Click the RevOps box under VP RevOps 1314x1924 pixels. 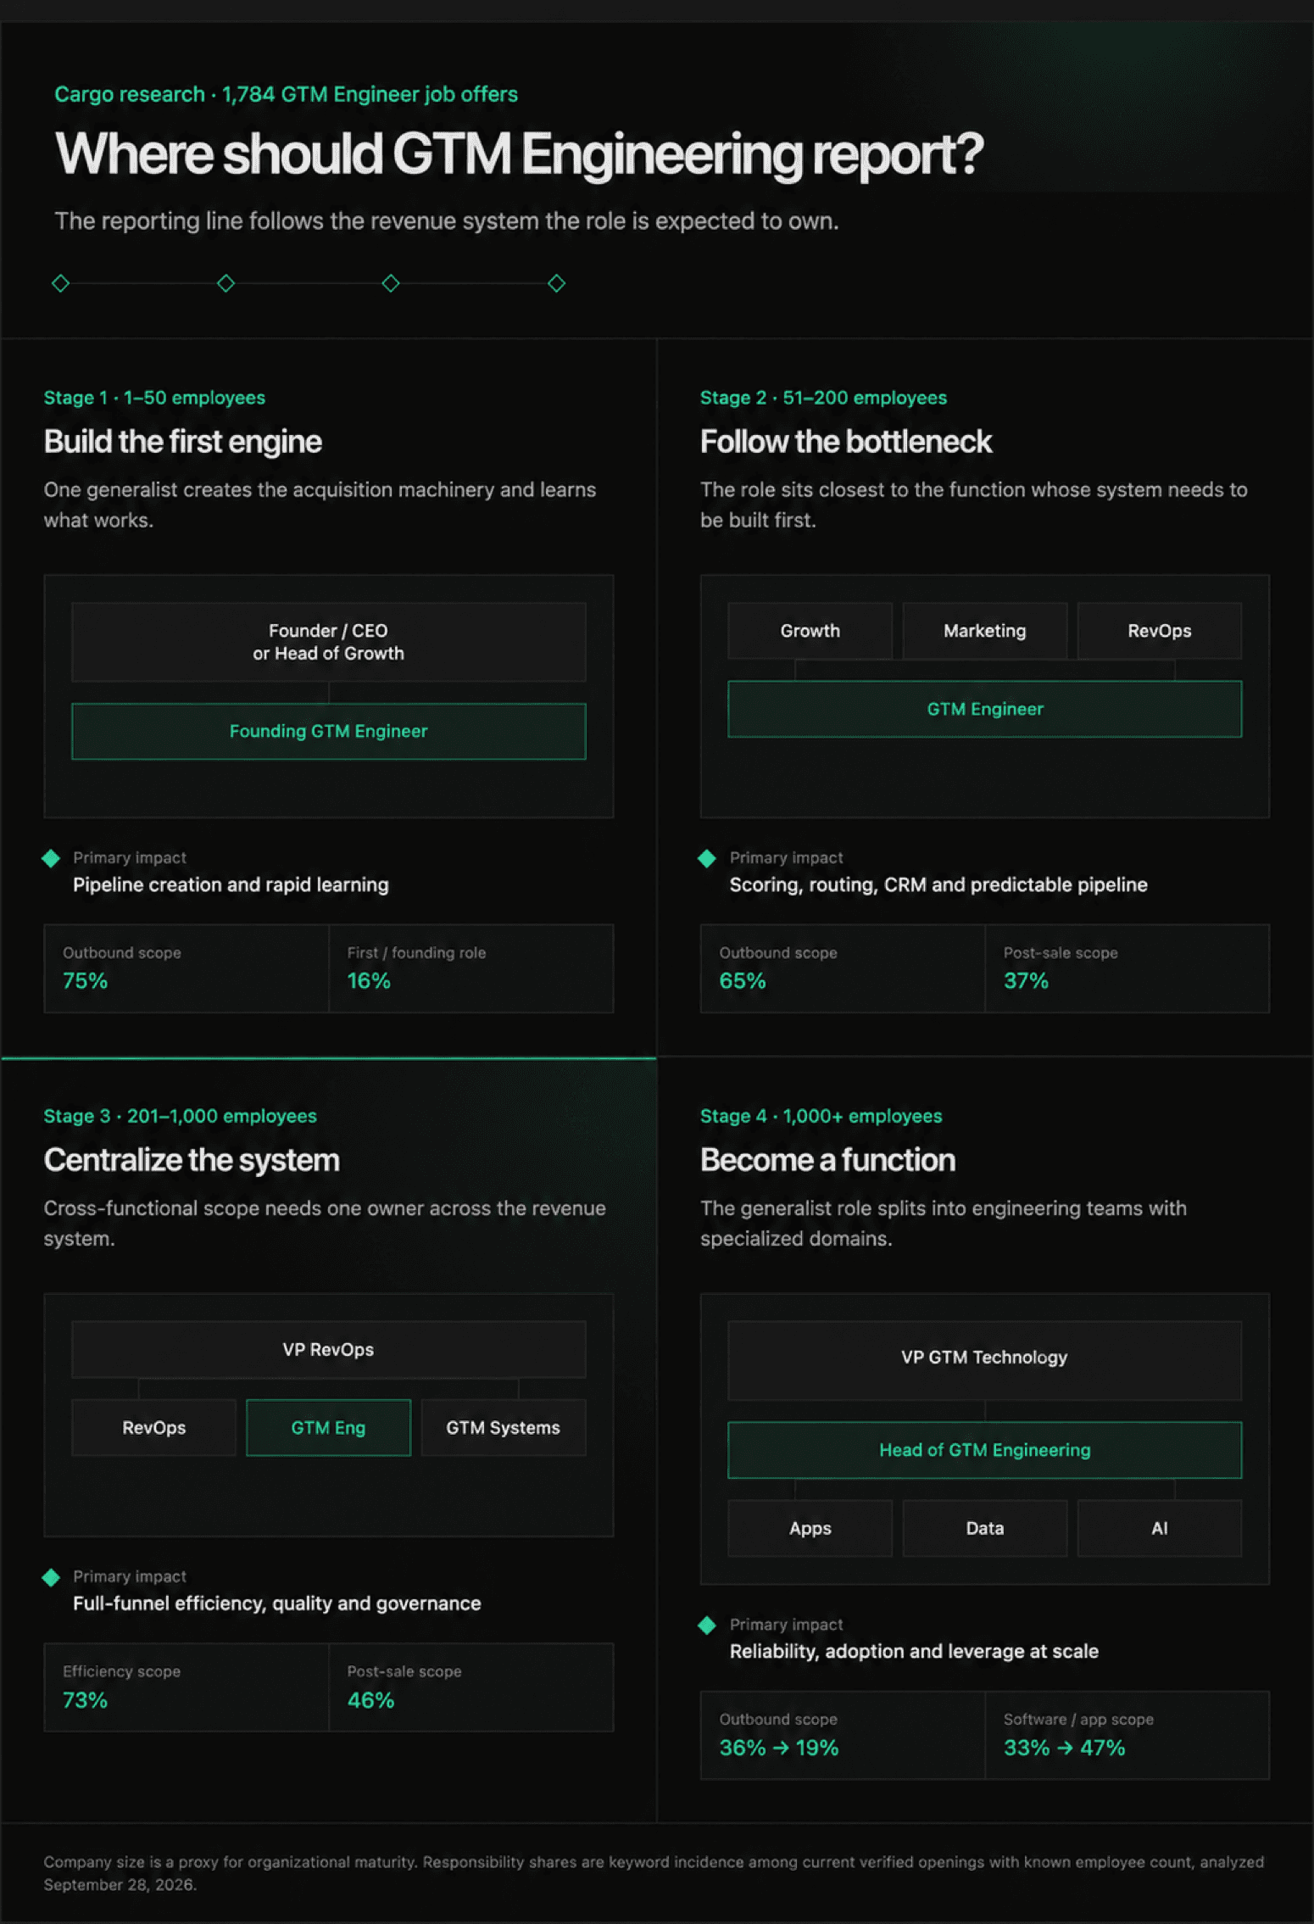(153, 1427)
